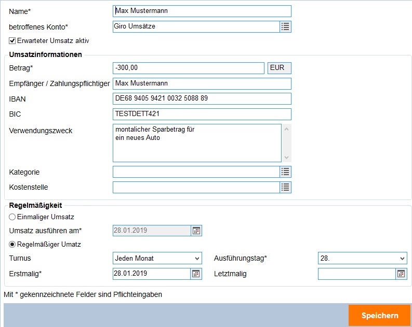The image size is (412, 327).
Task: Click the BIC input field
Action: coord(202,114)
